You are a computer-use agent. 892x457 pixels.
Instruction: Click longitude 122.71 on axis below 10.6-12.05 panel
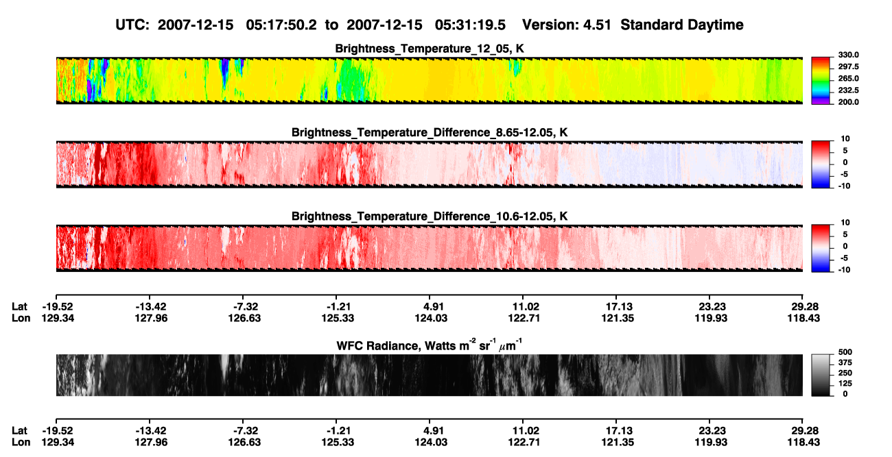[523, 318]
